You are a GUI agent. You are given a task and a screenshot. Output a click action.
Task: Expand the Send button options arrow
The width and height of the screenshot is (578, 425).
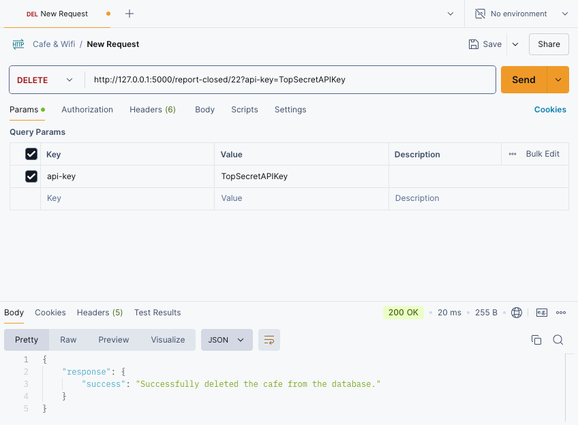click(x=558, y=80)
